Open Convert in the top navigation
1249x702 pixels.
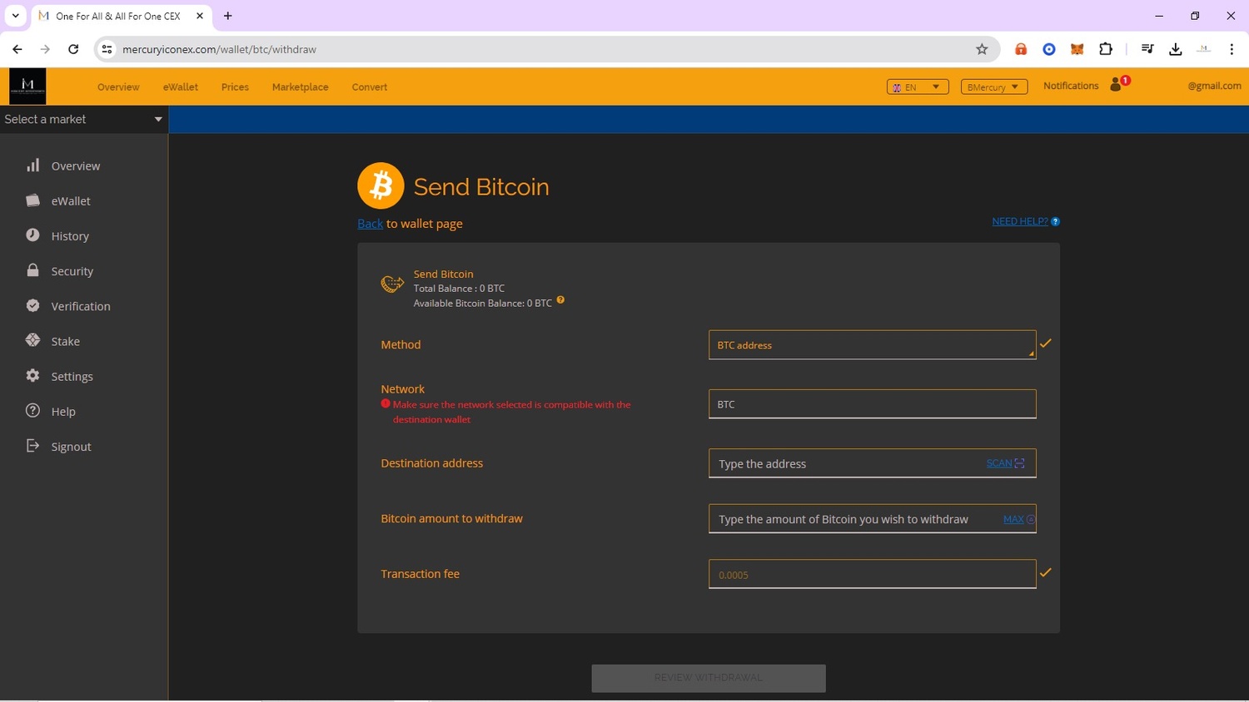pyautogui.click(x=370, y=87)
